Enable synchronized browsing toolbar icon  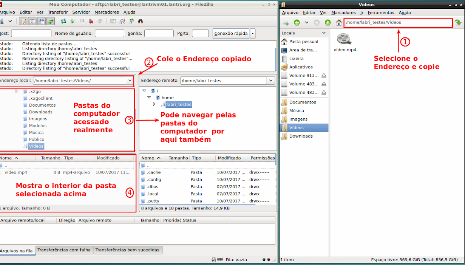[131, 22]
